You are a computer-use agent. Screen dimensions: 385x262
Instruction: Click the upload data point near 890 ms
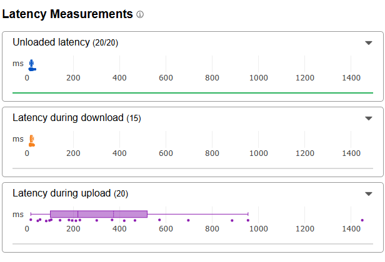pyautogui.click(x=232, y=221)
